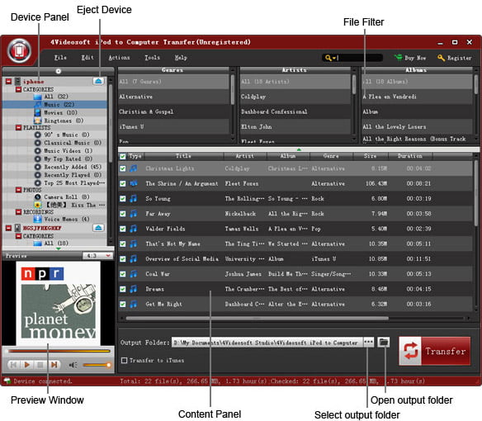Collapse PHOTOS node
482x421 pixels.
pos(18,190)
